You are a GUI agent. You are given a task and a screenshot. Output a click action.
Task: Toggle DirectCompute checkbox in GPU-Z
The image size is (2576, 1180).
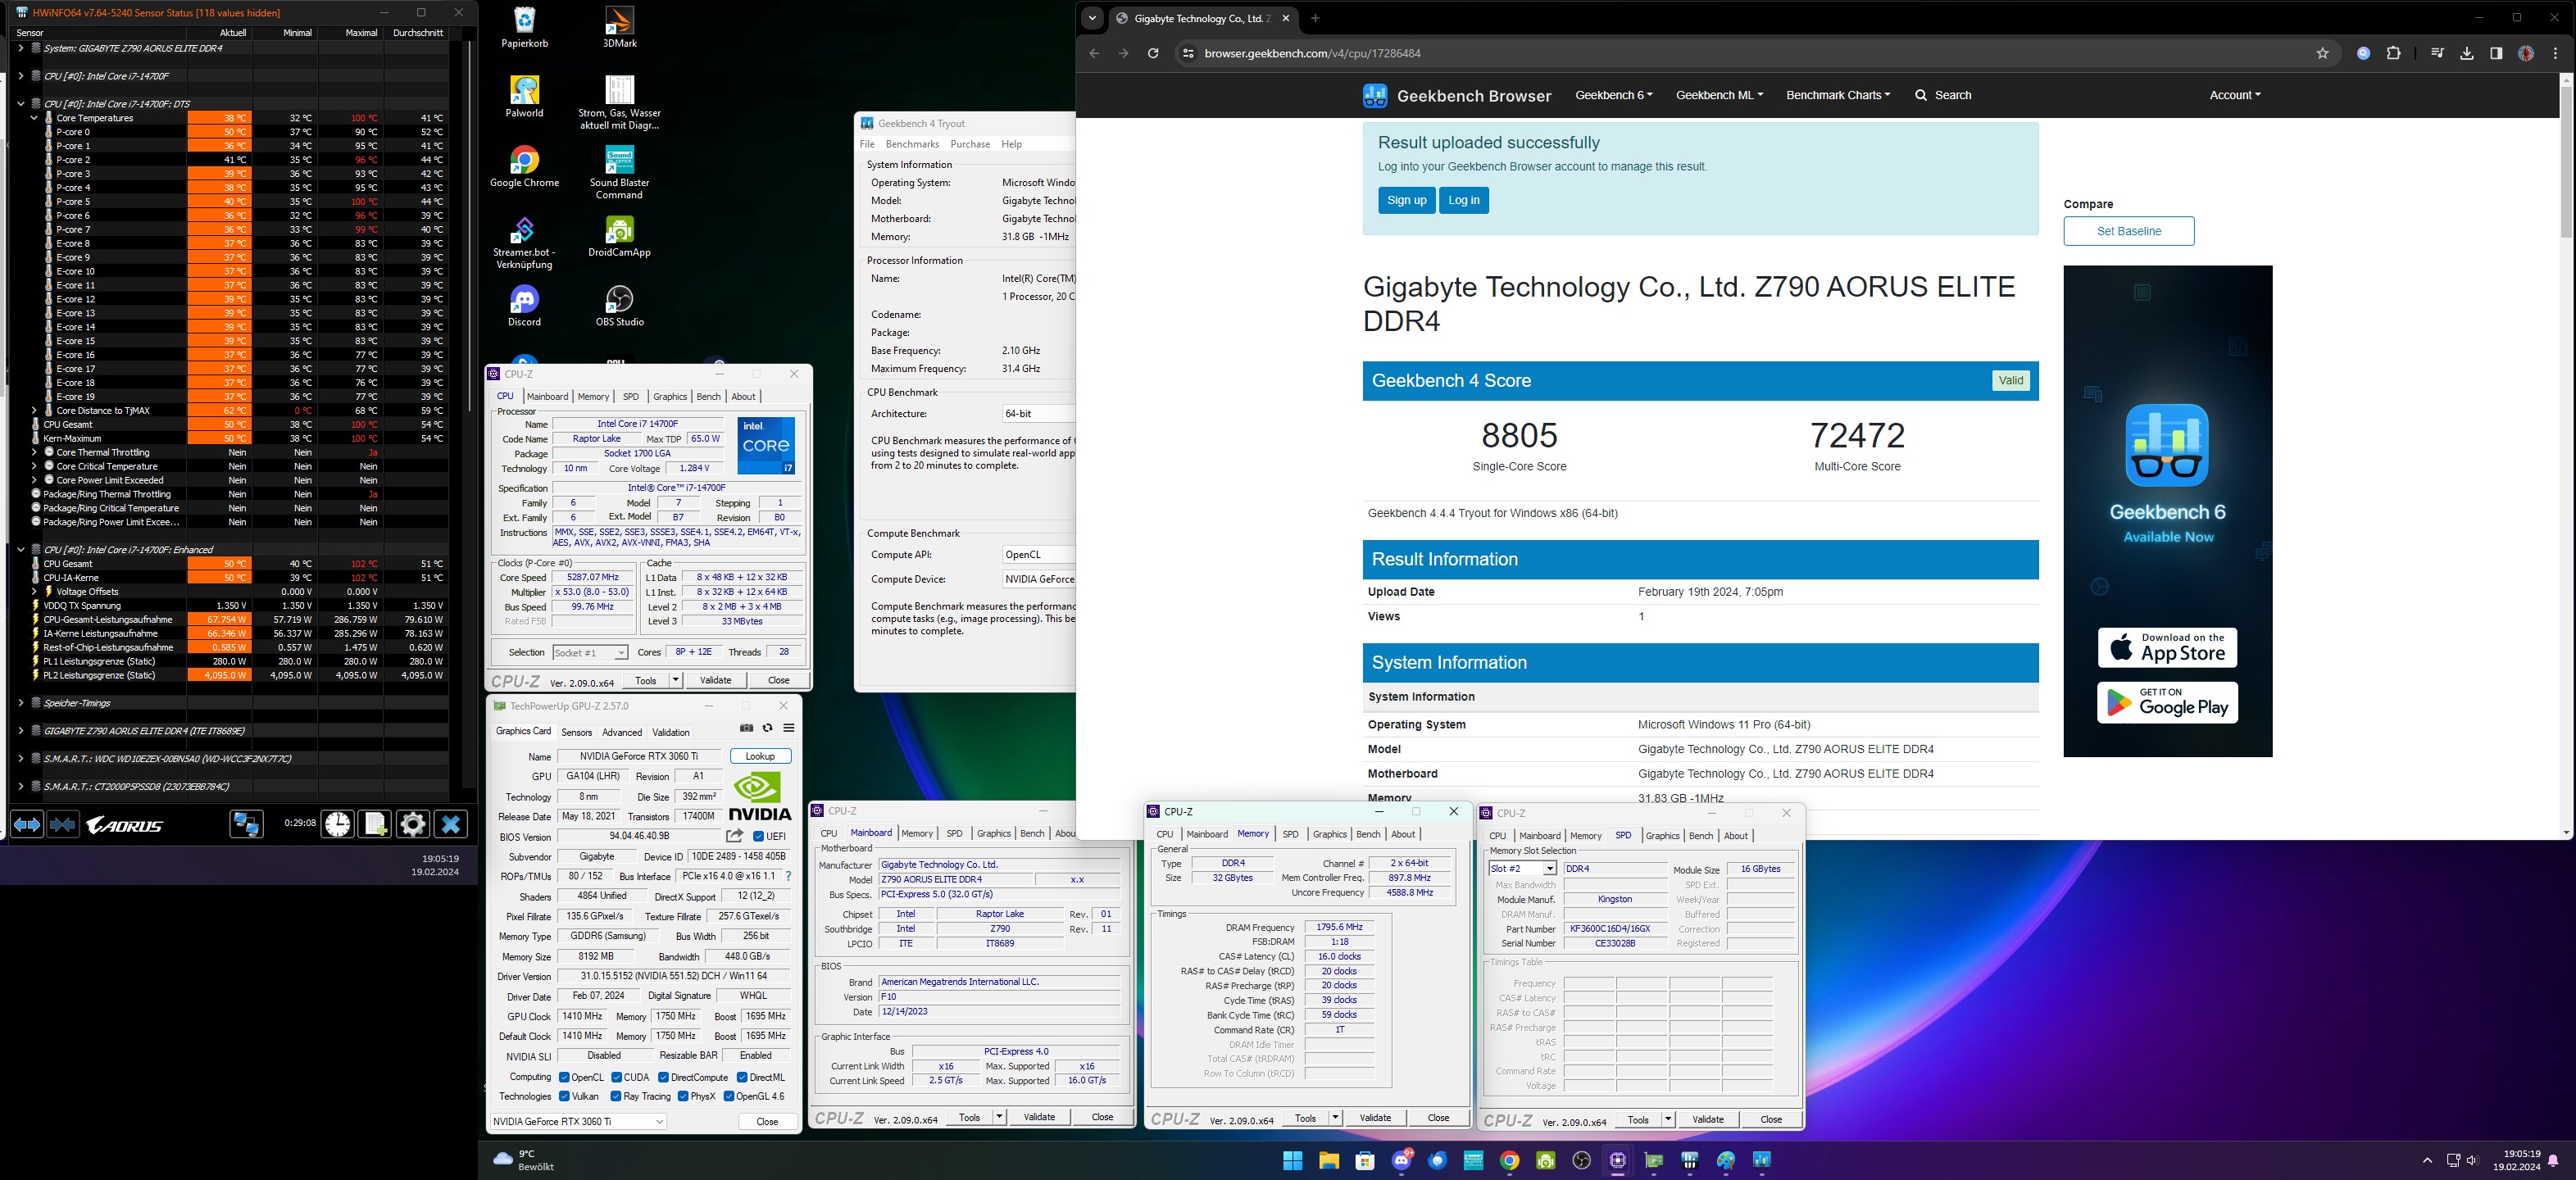click(664, 1077)
